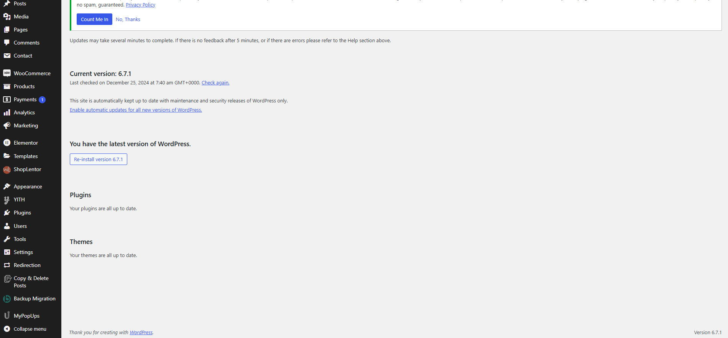This screenshot has width=728, height=338.
Task: Click 'Your plugins are all up to date.'
Action: point(103,209)
